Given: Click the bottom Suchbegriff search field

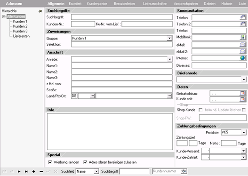Looking at the screenshot, I should coord(135,171).
